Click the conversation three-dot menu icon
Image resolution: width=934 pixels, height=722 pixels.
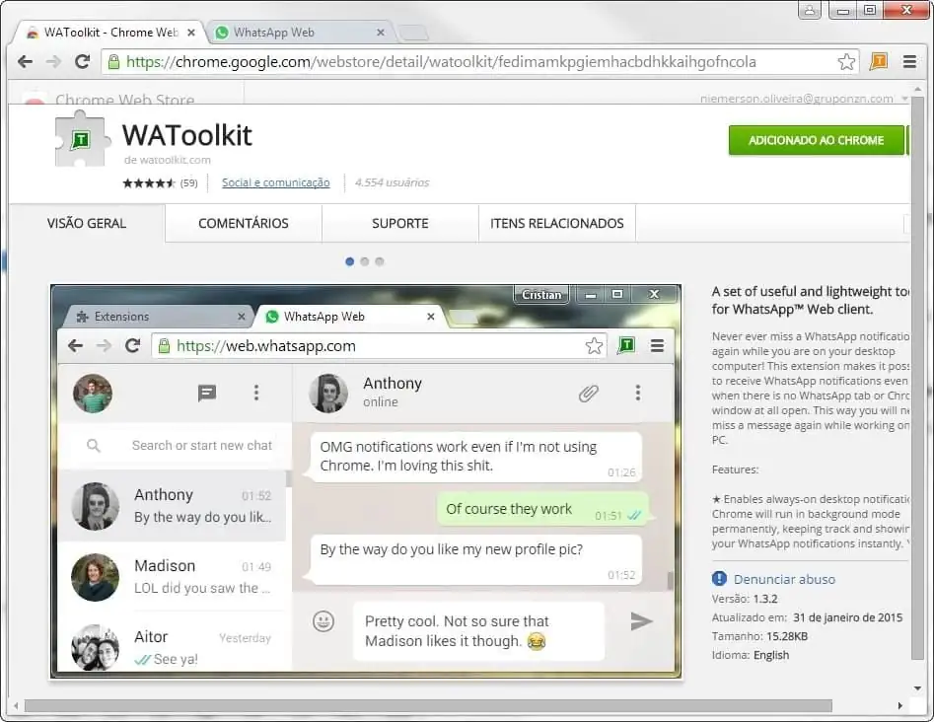pyautogui.click(x=638, y=393)
